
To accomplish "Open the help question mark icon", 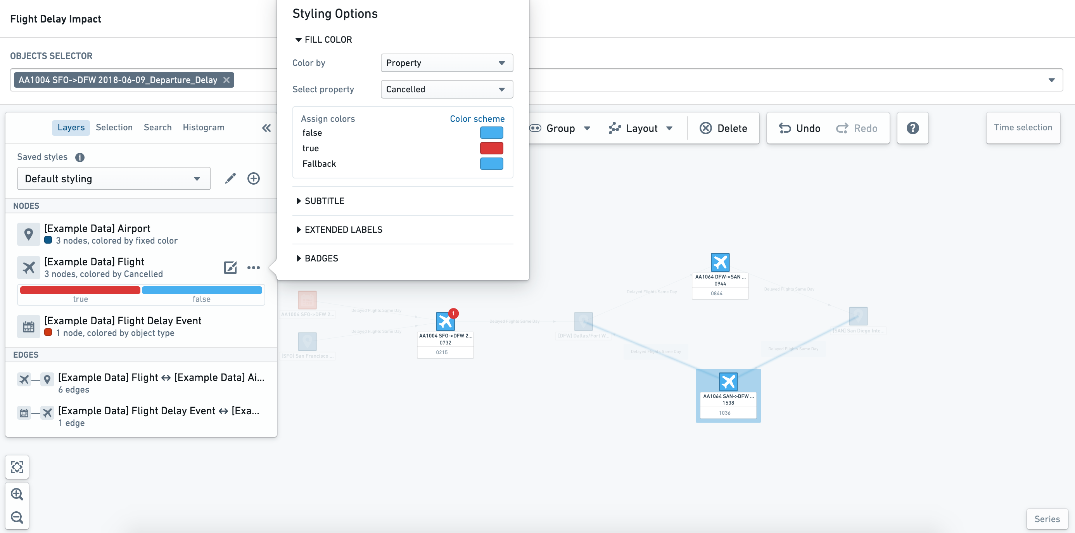I will click(x=913, y=128).
